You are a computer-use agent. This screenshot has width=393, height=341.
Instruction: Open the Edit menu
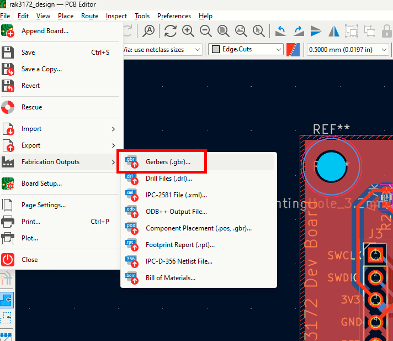(23, 16)
